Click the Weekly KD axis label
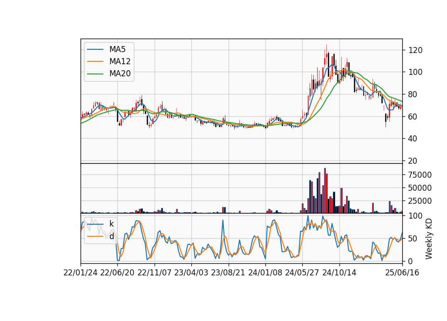The height and width of the screenshot is (321, 447). point(428,239)
